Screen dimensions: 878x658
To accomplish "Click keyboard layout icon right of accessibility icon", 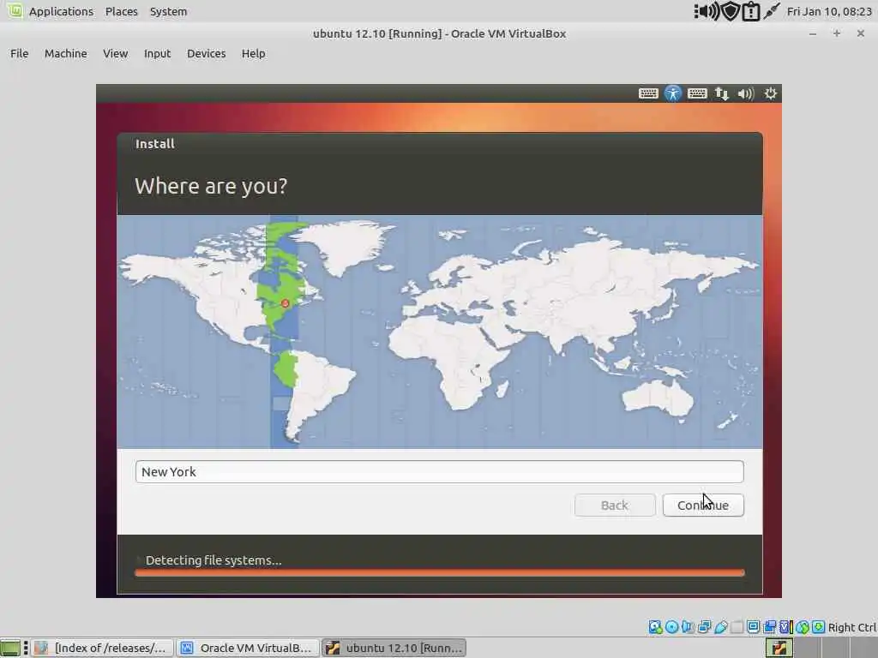I will 697,93.
